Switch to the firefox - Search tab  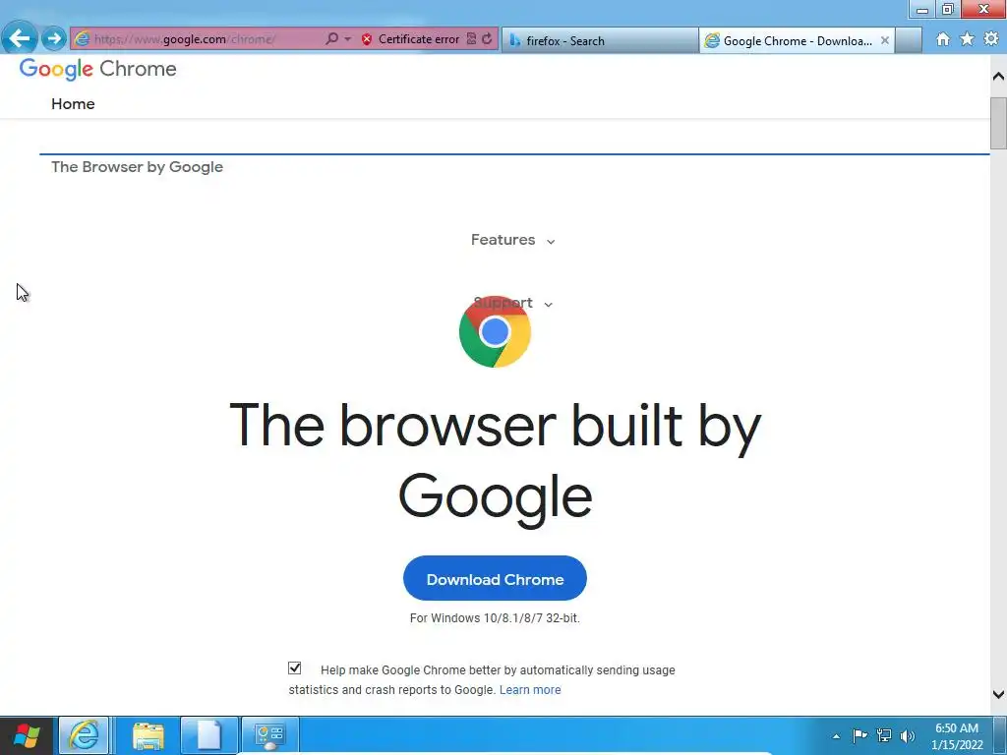[x=600, y=40]
